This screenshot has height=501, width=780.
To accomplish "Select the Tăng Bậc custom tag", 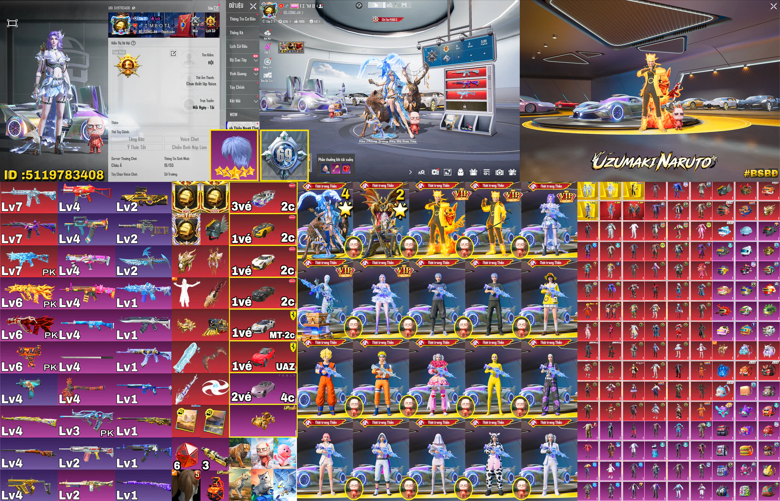I will [x=136, y=139].
